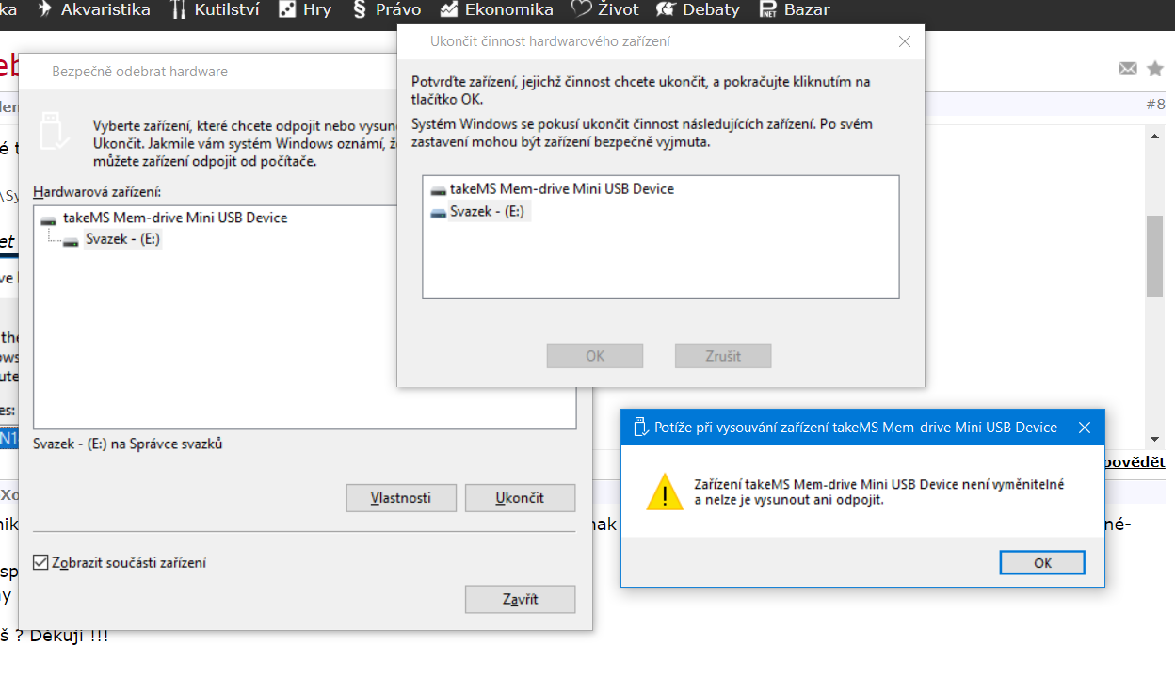Click the large USB drive icon in Bezpečně odebrat hardware
The height and width of the screenshot is (678, 1175).
55,132
